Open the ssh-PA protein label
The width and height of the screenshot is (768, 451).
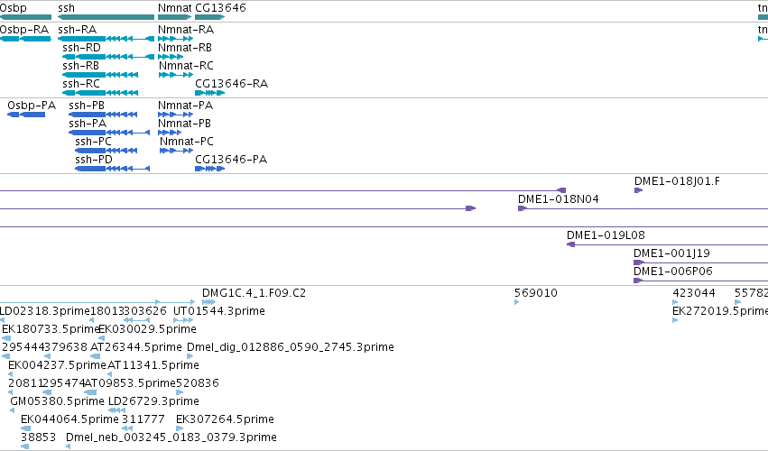point(88,124)
